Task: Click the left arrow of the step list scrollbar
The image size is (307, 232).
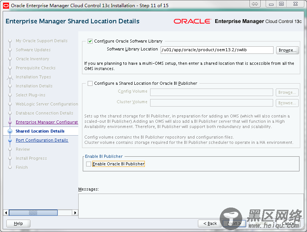Action: click(6, 212)
